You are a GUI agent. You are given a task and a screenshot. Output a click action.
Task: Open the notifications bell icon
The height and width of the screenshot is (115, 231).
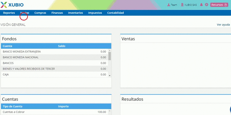[x=201, y=5]
